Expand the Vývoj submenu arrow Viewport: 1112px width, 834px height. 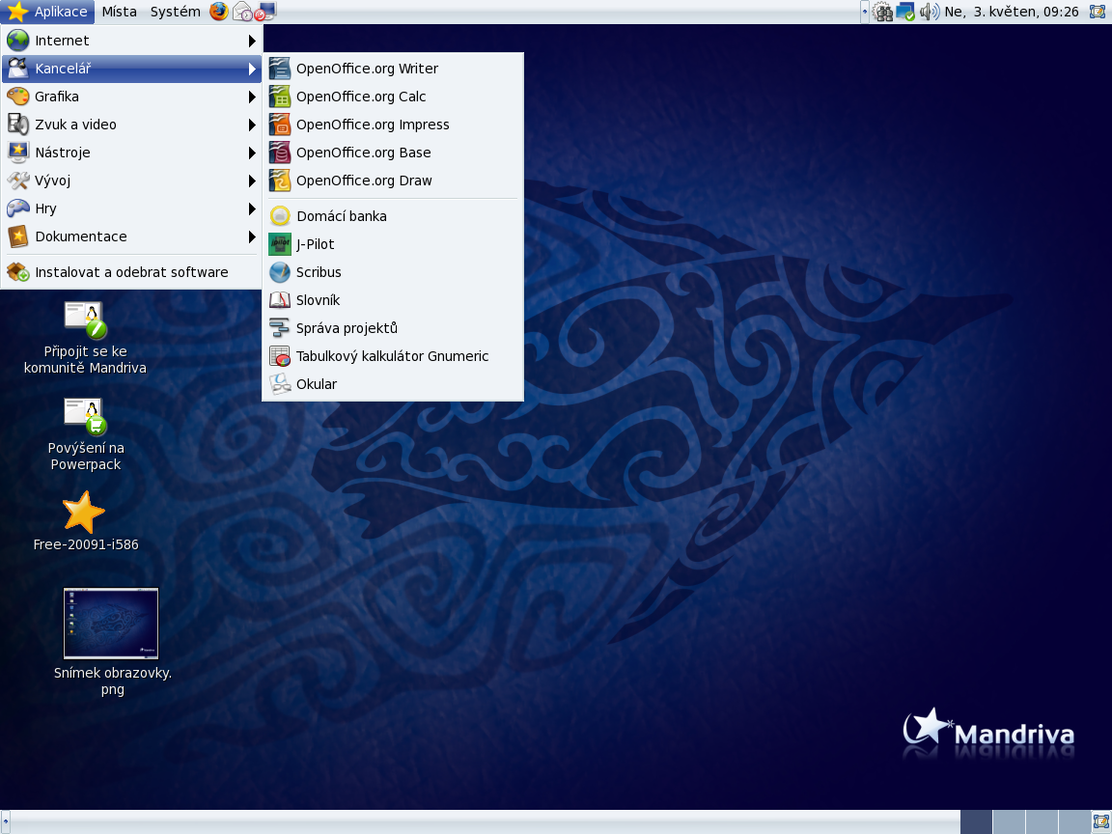[252, 181]
